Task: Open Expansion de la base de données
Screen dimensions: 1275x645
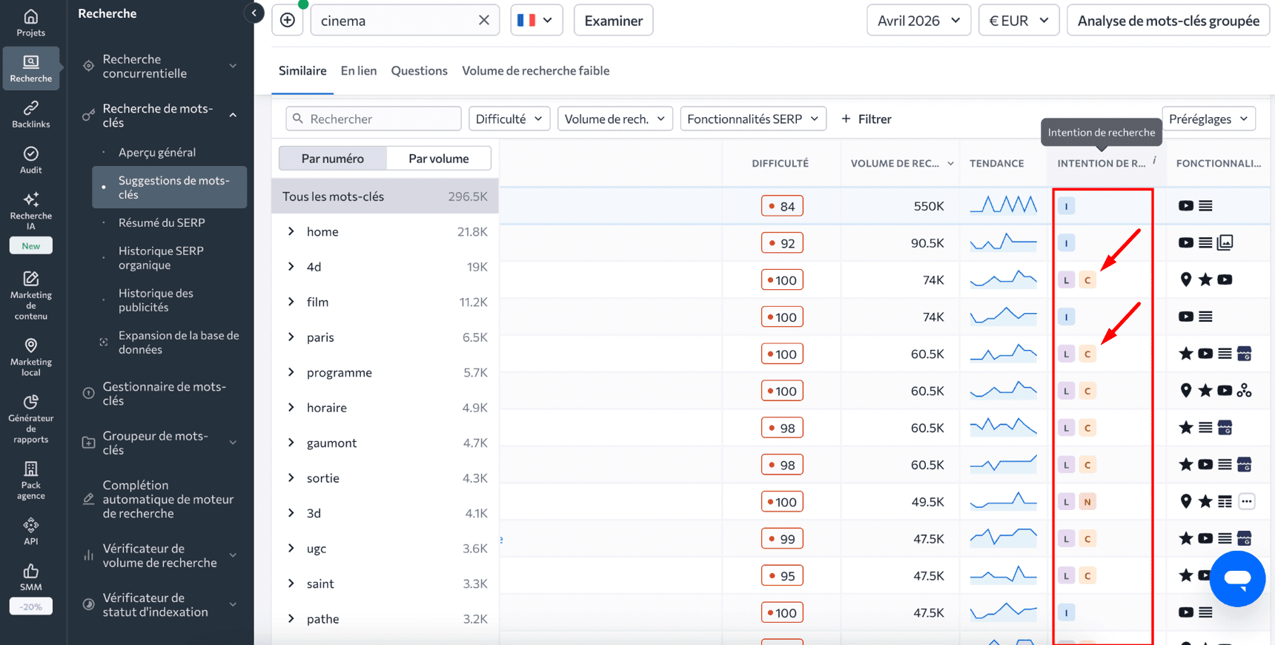Action: (179, 343)
